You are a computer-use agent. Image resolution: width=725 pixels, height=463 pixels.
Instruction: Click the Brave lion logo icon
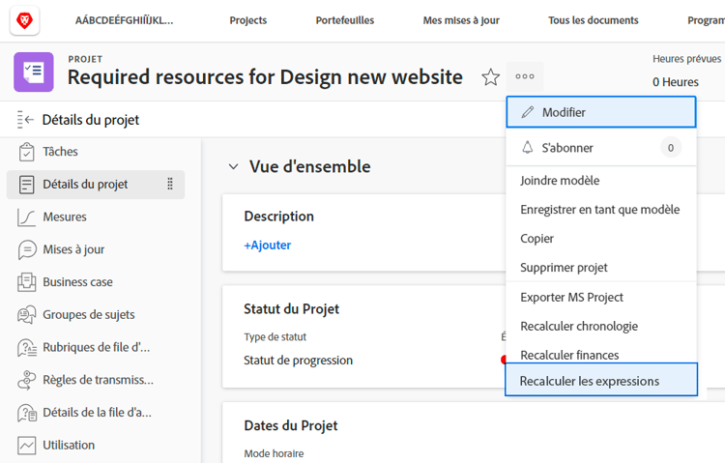[x=24, y=20]
